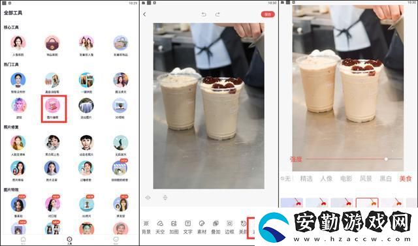This screenshot has height=246, width=418.
Task: Open the 素材 sticker materials tool
Action: (x=202, y=227)
